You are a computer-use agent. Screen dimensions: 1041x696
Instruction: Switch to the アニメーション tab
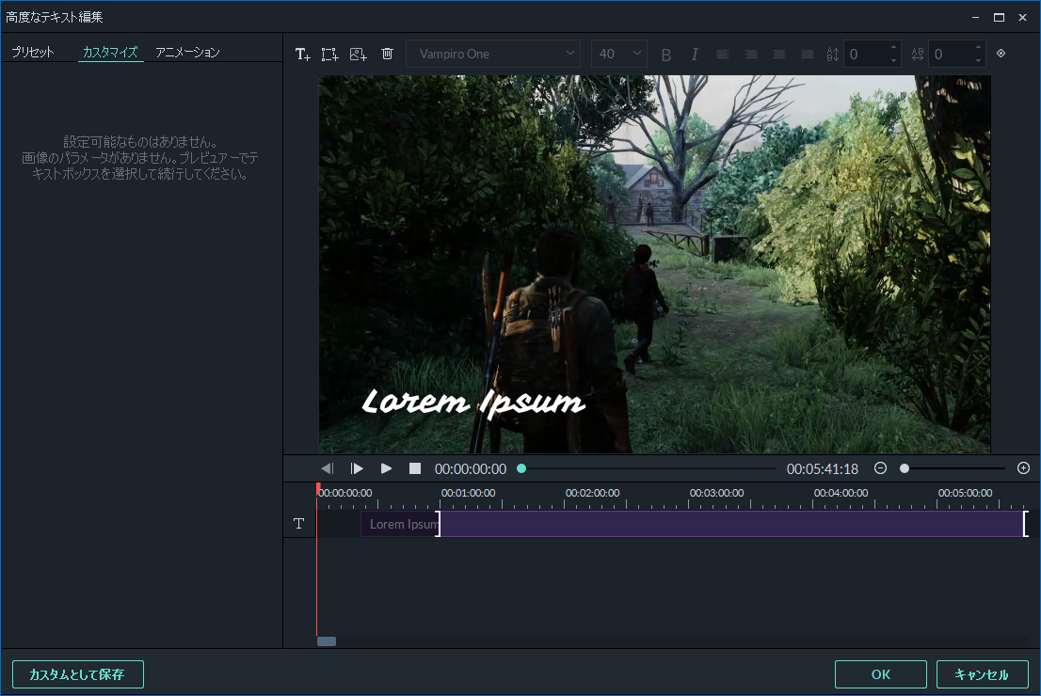point(187,52)
